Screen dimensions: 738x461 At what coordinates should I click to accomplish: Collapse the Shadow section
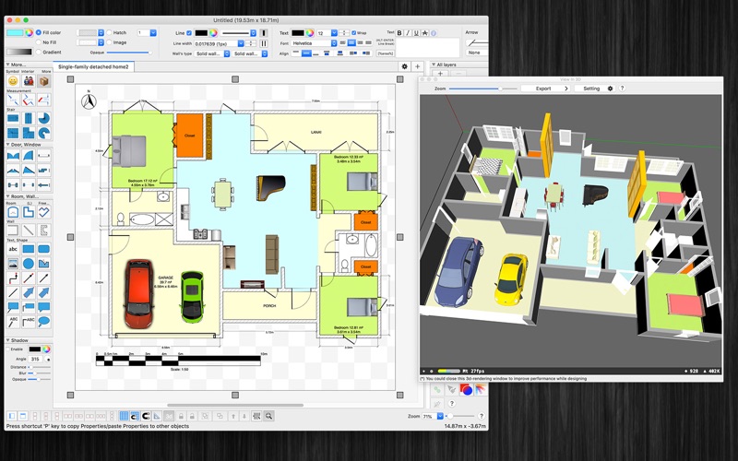click(8, 340)
